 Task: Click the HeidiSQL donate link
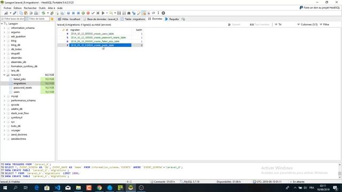point(320,7)
